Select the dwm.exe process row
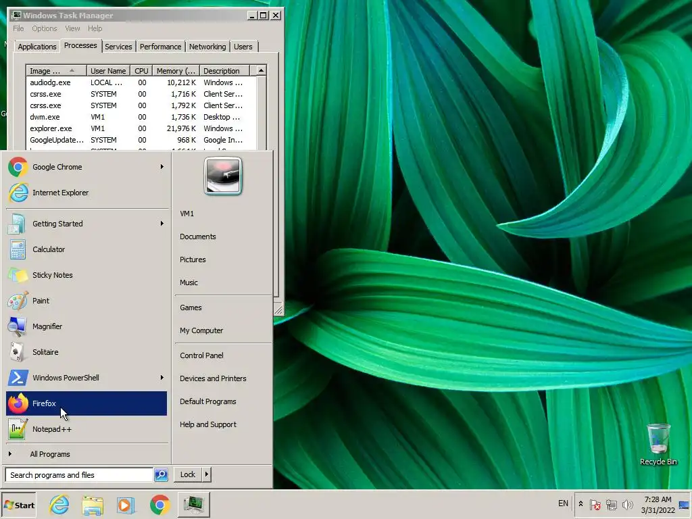692x519 pixels. pos(141,117)
